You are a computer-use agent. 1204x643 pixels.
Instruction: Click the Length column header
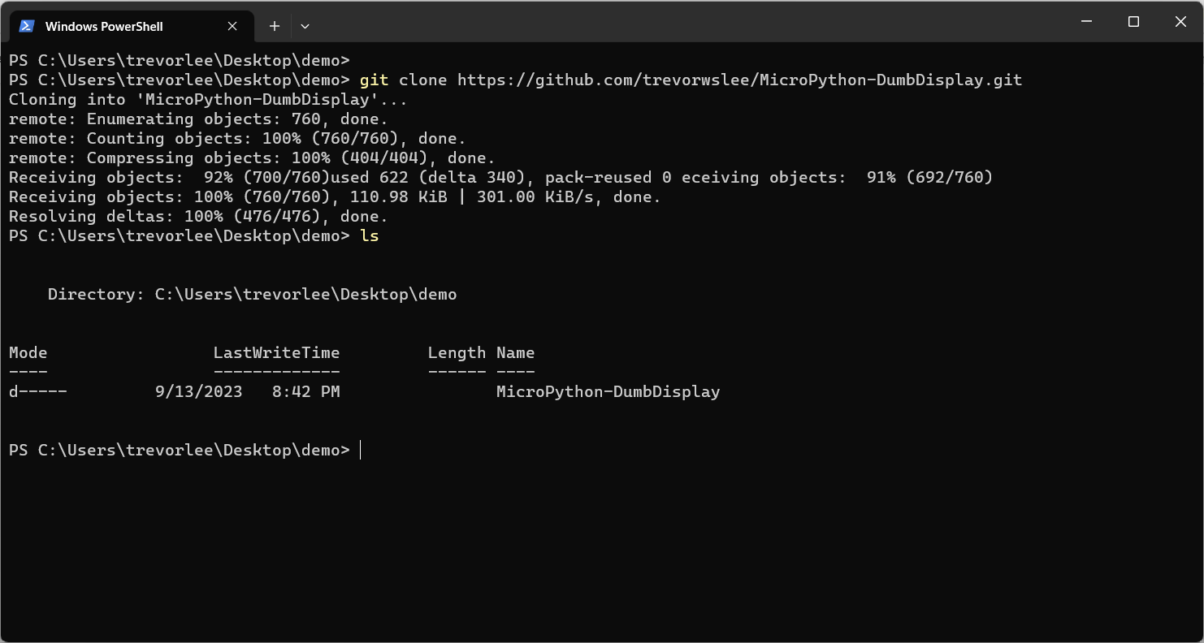[457, 352]
